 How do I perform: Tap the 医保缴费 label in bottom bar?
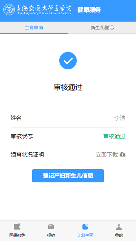pos(17,235)
